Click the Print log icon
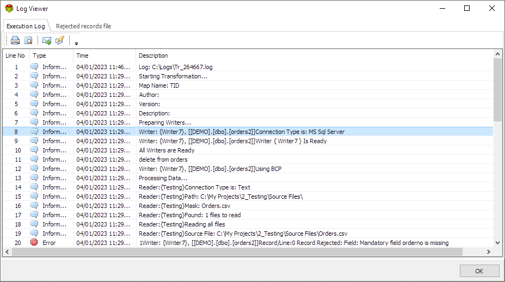505x282 pixels. (x=15, y=40)
